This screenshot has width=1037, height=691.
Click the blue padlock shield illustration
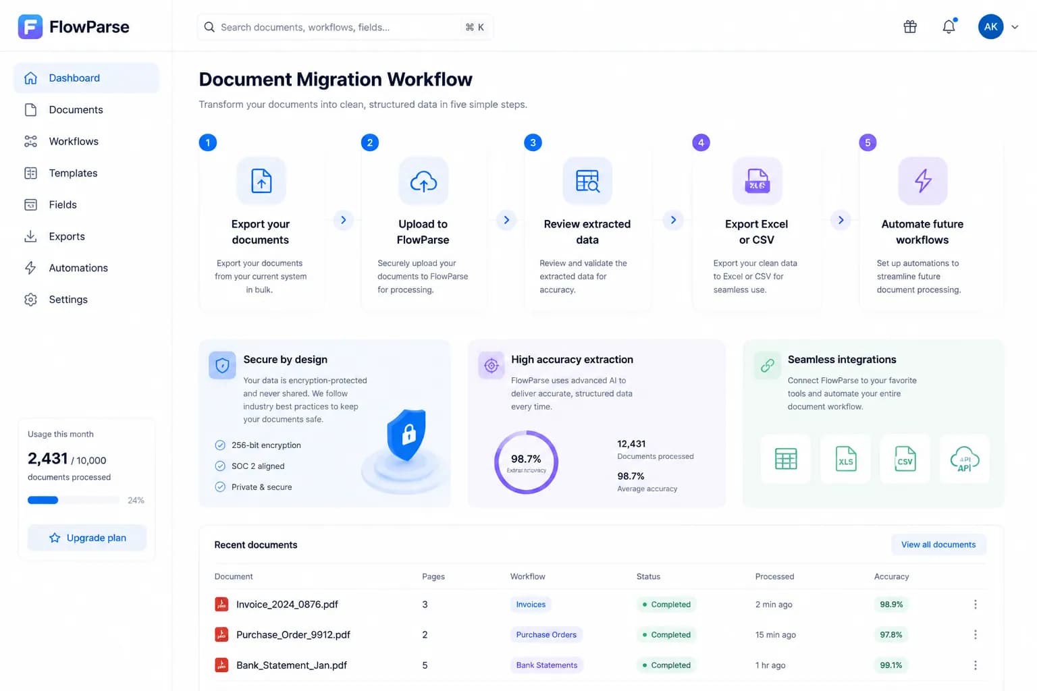pos(406,436)
